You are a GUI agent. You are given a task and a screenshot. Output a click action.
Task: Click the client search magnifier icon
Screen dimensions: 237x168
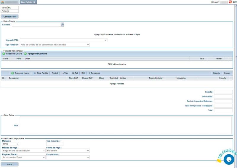pos(63,25)
